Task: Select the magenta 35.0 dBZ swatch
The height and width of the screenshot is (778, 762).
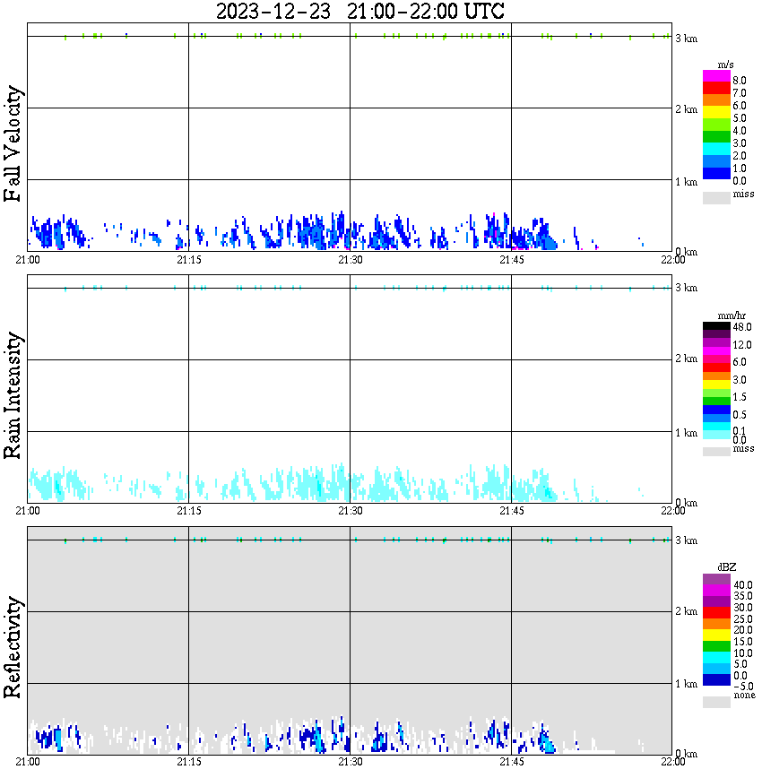Action: (x=716, y=591)
